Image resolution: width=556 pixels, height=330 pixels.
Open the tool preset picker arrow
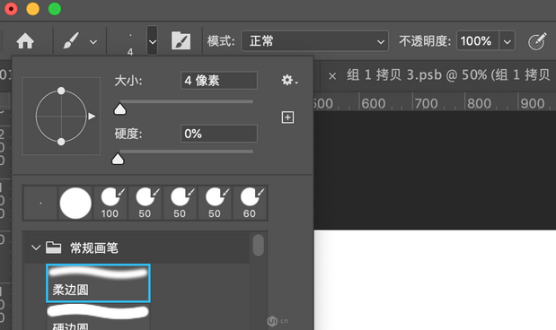click(x=93, y=42)
